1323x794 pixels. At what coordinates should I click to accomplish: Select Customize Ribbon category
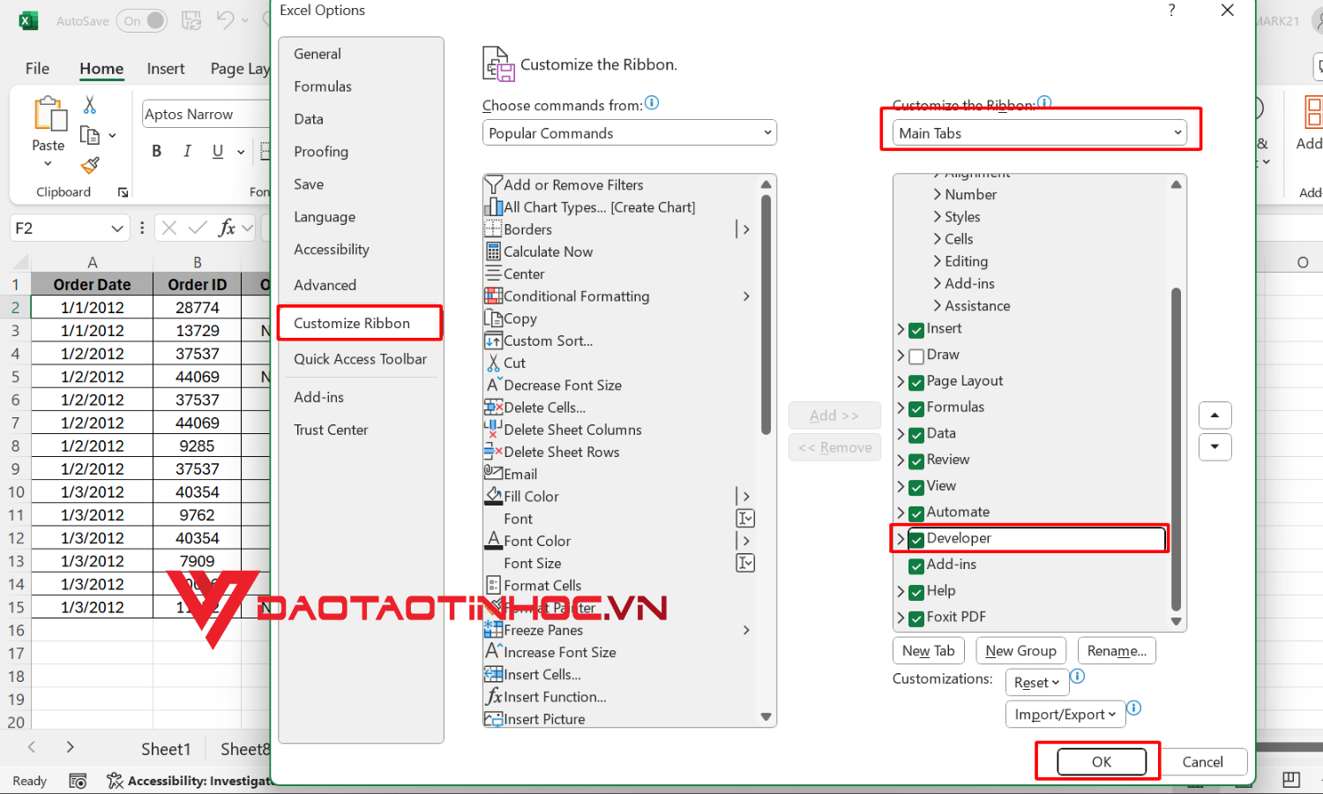coord(360,323)
